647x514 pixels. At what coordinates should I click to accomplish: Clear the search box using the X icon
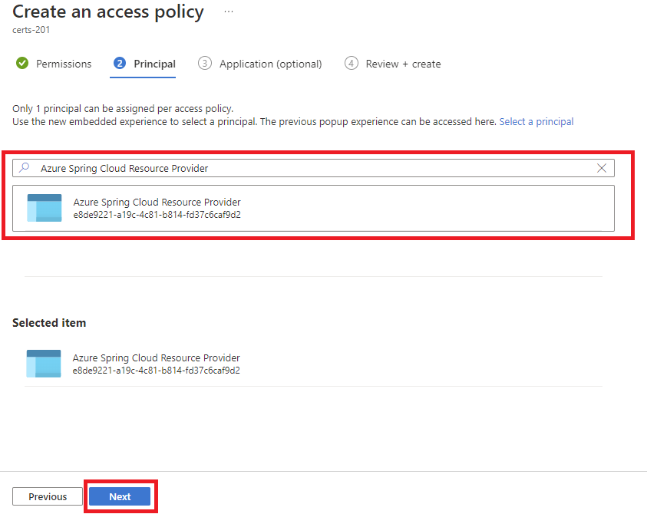click(x=602, y=168)
